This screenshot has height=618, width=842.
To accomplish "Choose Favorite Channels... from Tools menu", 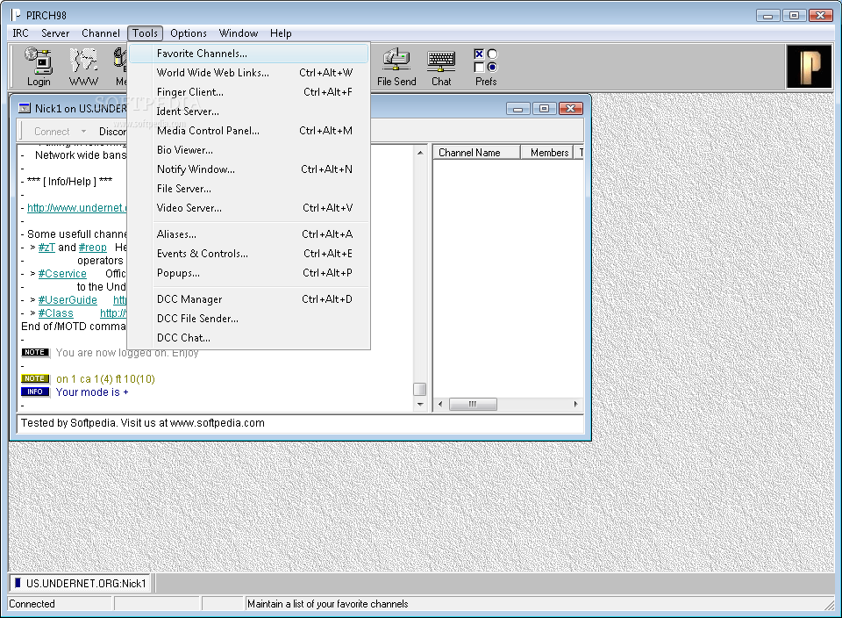I will [248, 54].
